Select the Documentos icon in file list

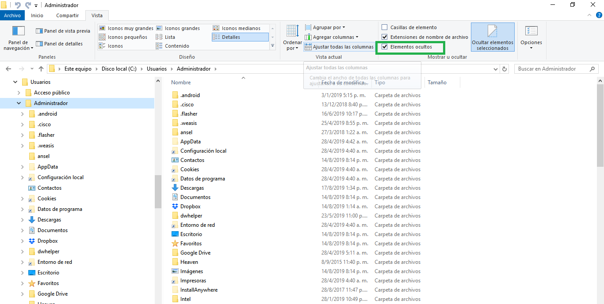175,197
